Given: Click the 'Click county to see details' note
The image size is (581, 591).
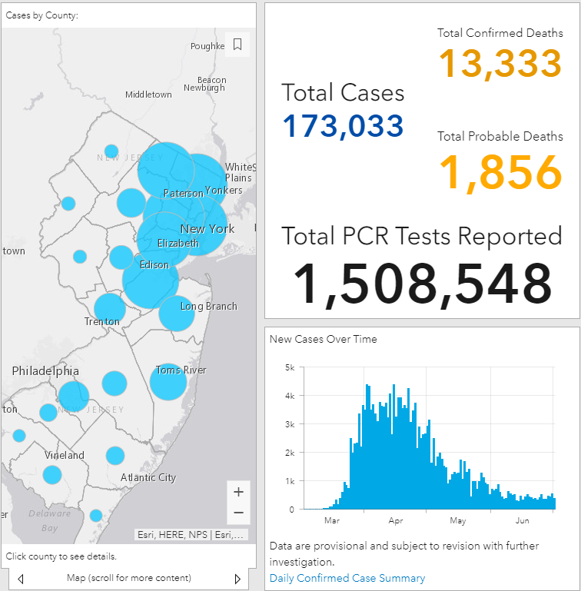Looking at the screenshot, I should click(x=61, y=556).
